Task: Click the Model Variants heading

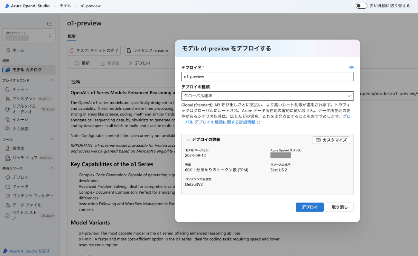Action: [x=90, y=223]
